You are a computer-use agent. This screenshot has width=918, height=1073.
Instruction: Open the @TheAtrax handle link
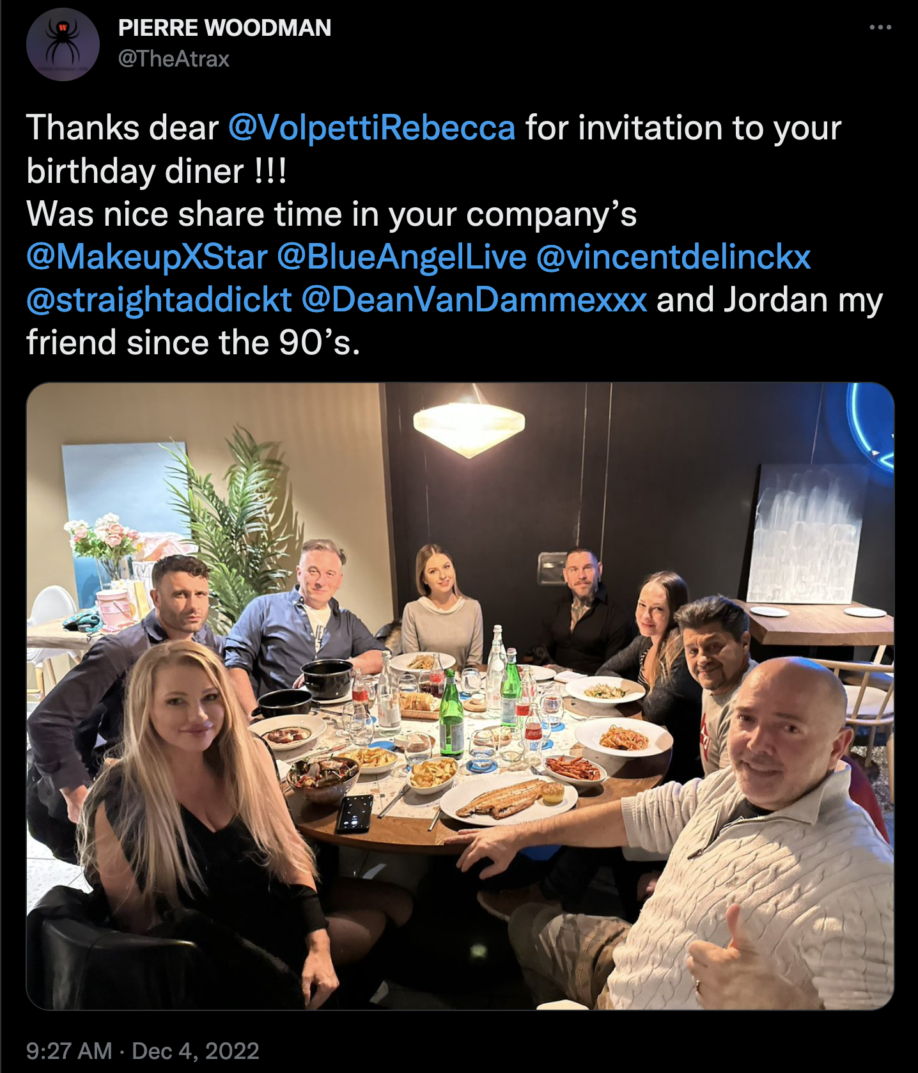174,59
